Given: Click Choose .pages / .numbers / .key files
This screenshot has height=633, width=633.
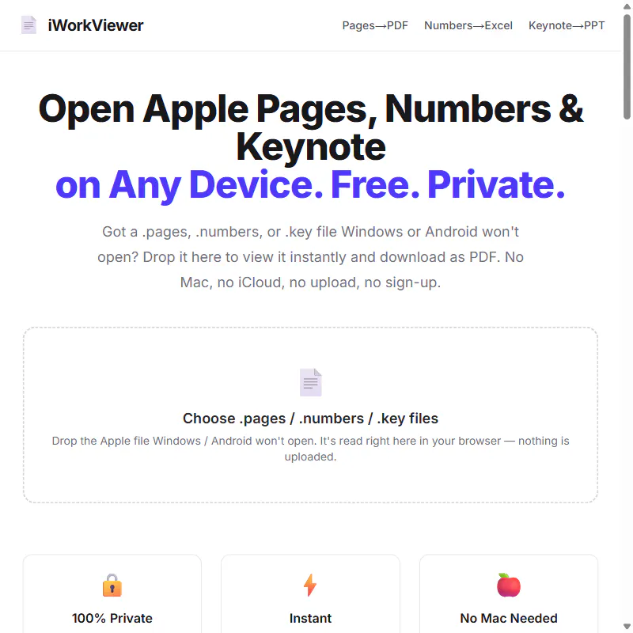Looking at the screenshot, I should [310, 419].
